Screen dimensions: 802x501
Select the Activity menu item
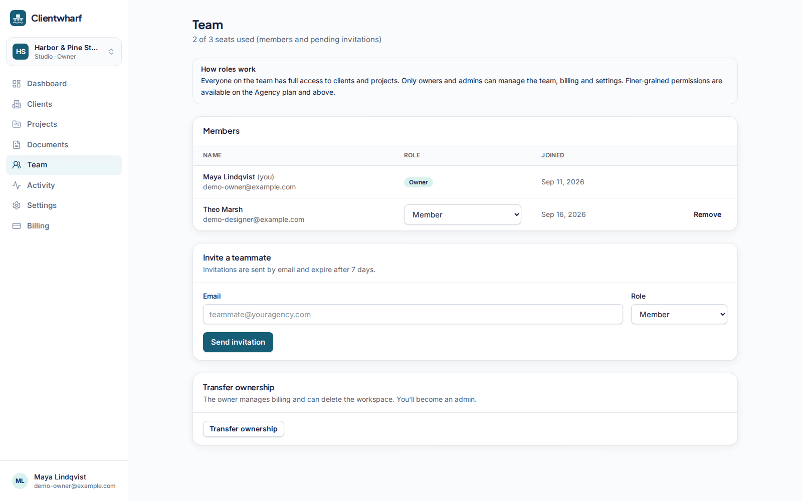tap(64, 185)
